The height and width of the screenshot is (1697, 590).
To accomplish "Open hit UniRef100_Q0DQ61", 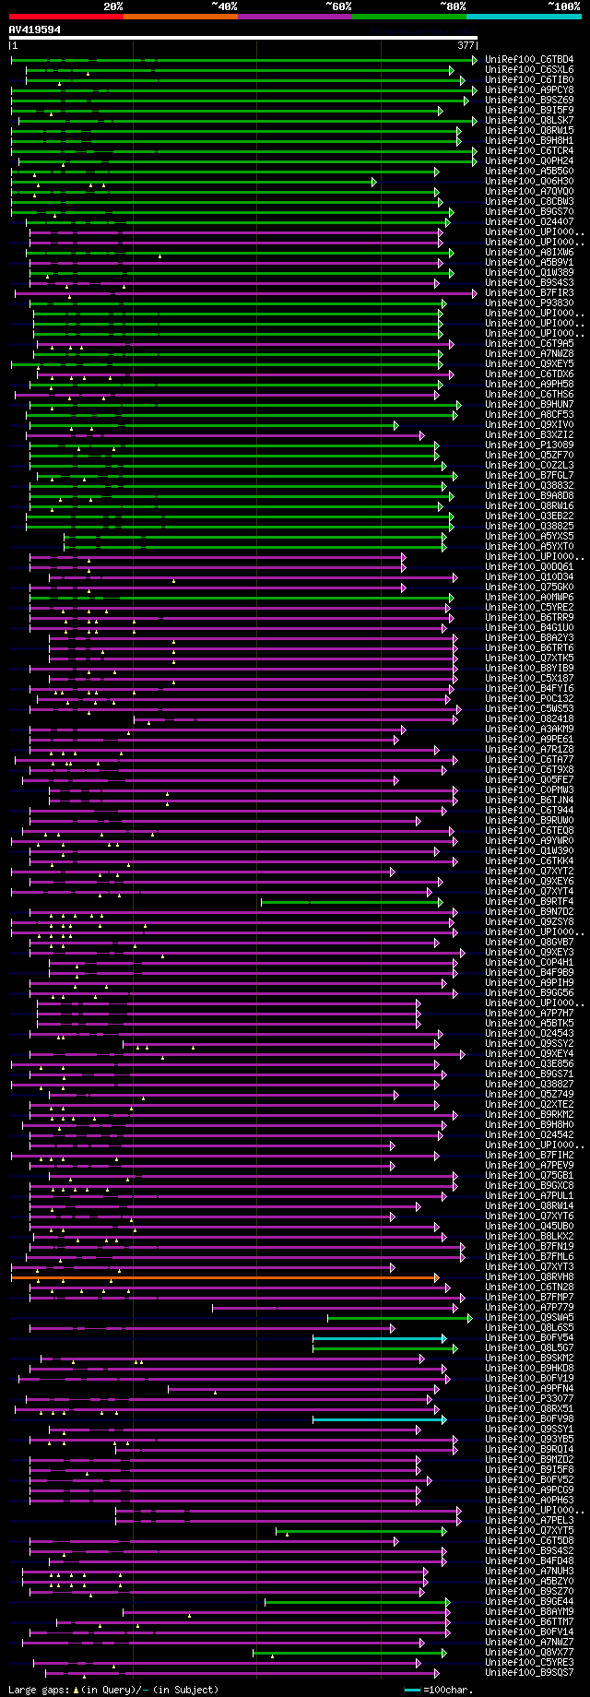I will tap(529, 567).
